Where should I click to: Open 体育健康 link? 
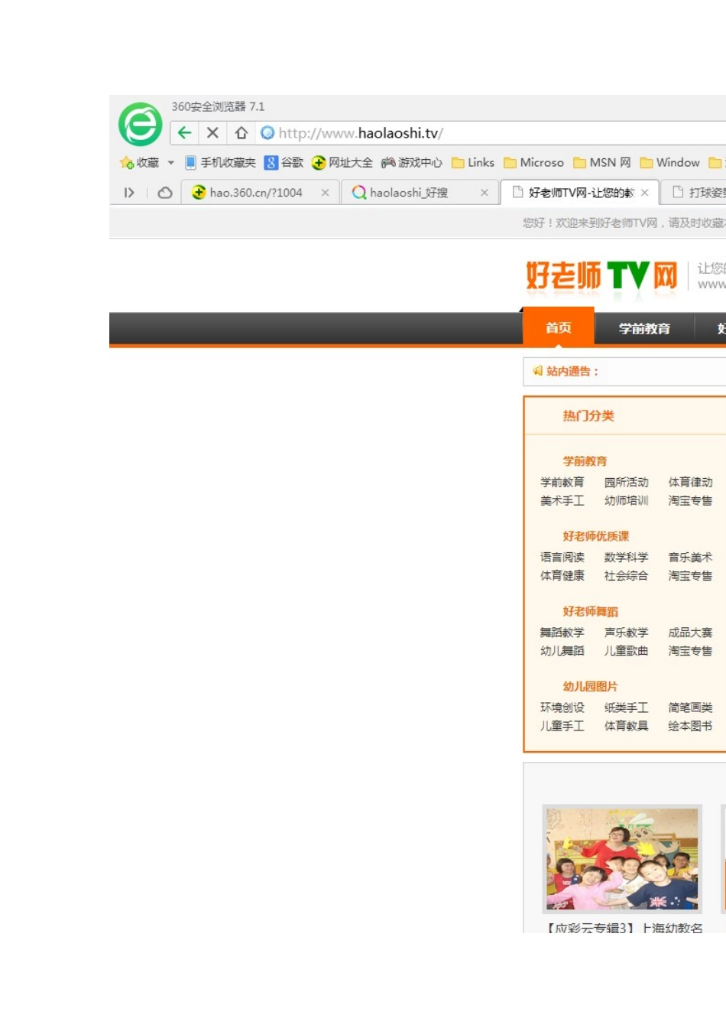[562, 575]
